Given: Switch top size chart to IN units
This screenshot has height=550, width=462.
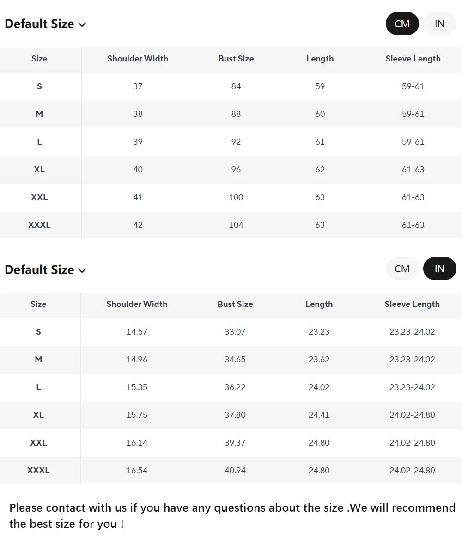Looking at the screenshot, I should tap(439, 24).
